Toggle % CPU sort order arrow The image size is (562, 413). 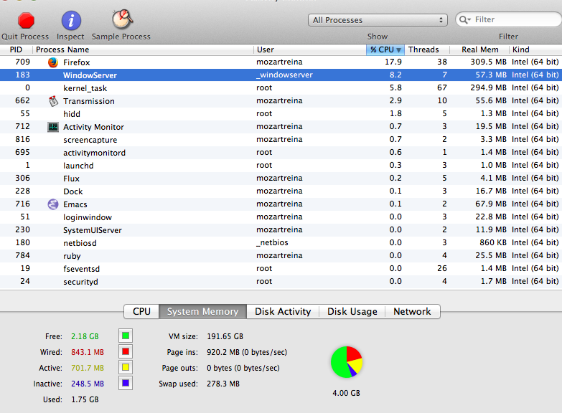398,49
